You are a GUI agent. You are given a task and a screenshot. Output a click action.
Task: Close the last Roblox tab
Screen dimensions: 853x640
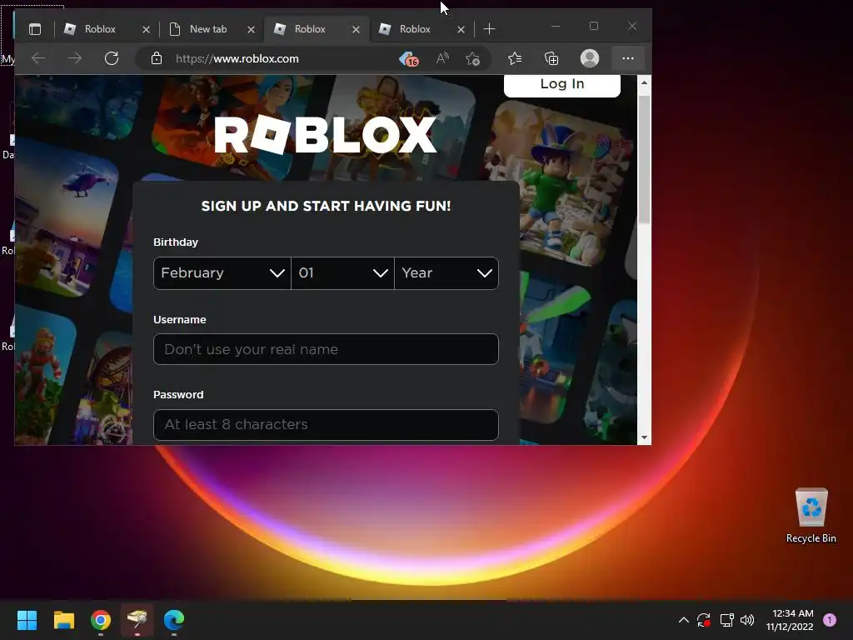click(x=461, y=29)
